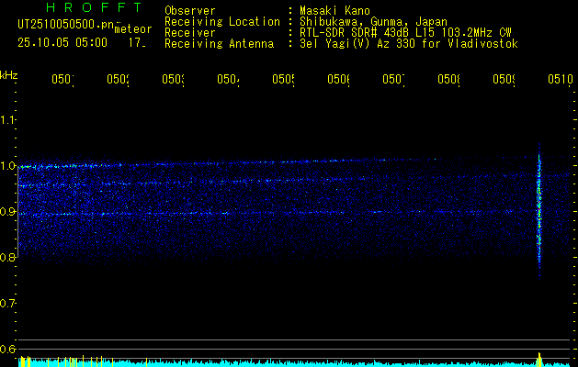Select the text Shibukawa, Gunma, Japan
Screen dimensions: 578x367
point(373,22)
